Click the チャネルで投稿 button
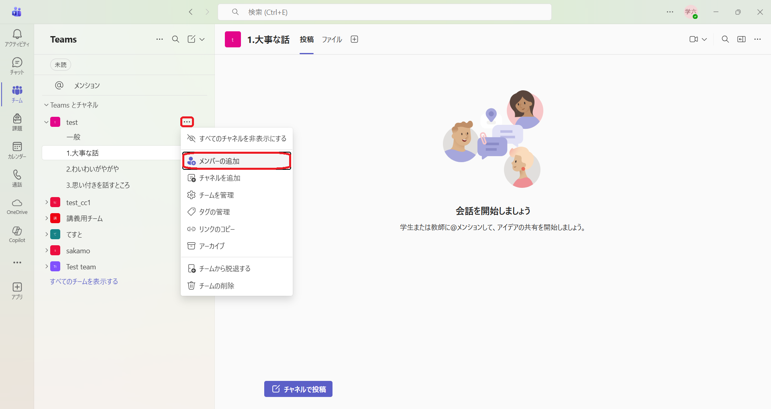 (x=298, y=389)
